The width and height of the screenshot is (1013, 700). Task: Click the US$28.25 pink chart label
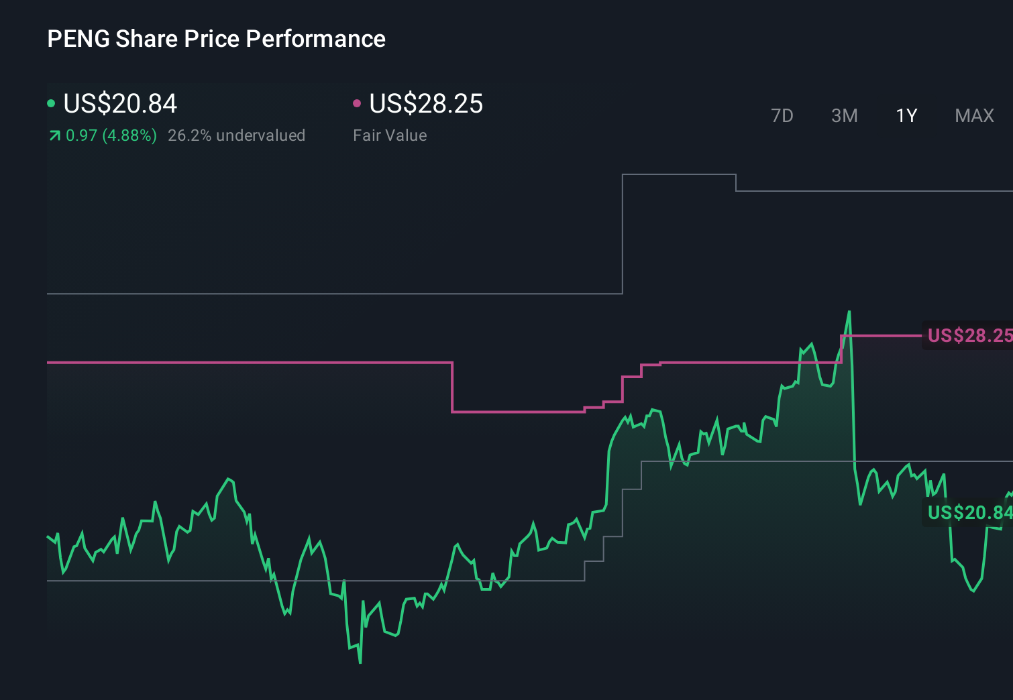coord(969,335)
